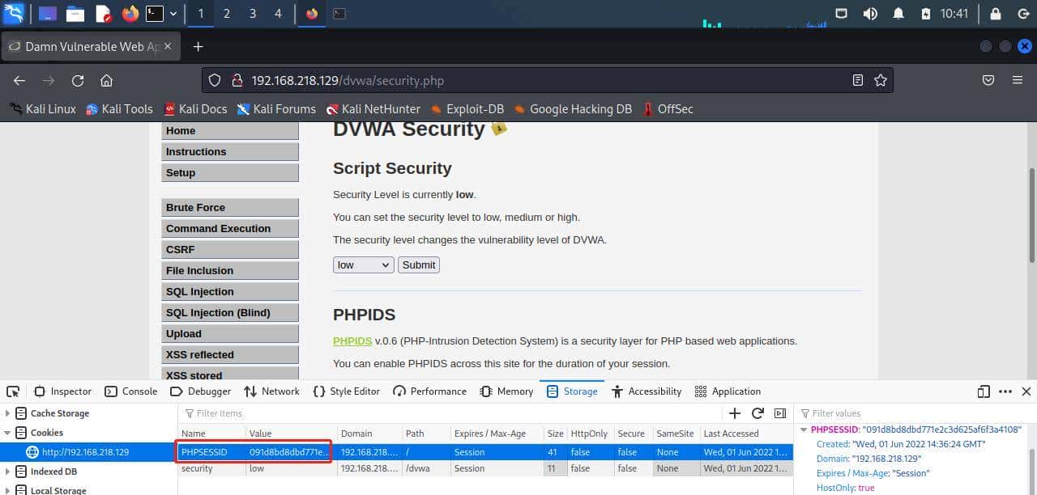Open the tracking protection shield icon
Screen dimensions: 1037x495
215,80
